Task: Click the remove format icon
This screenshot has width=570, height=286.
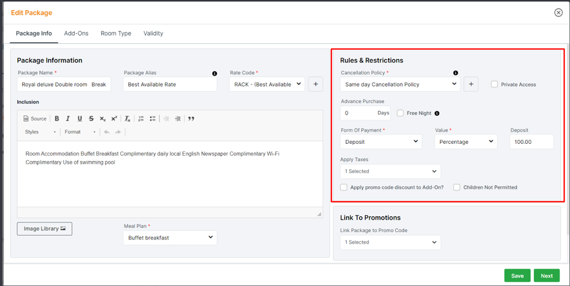Action: coord(127,119)
